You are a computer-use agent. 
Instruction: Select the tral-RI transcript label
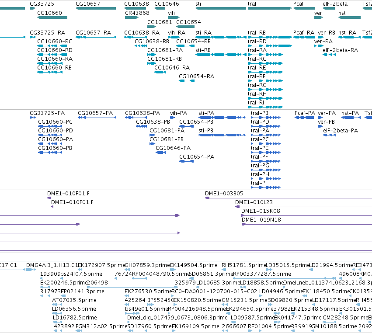click(256, 102)
